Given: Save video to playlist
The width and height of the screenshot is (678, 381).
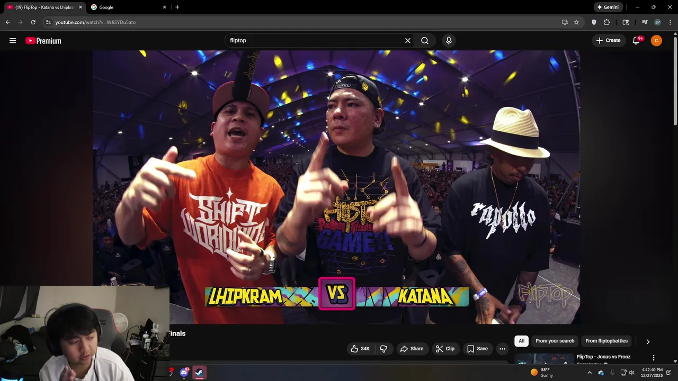Looking at the screenshot, I should coord(477,349).
